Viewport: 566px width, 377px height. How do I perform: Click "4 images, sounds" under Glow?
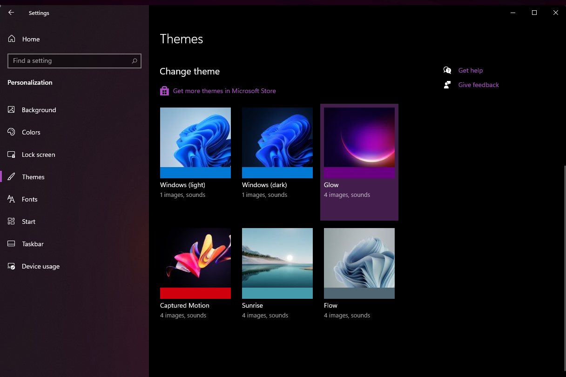347,195
